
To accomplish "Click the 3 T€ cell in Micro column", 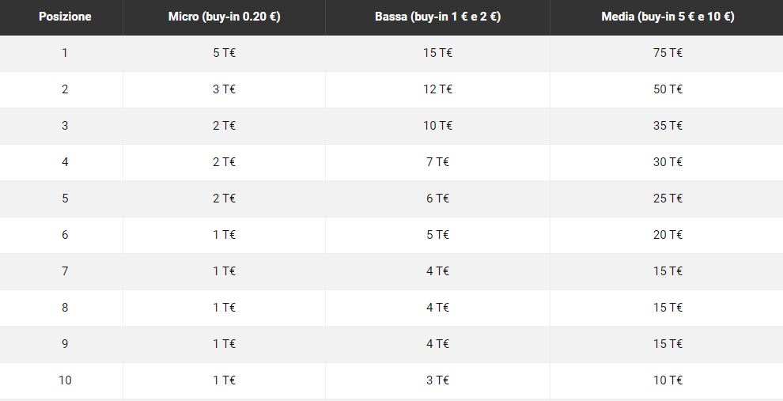I will tap(224, 89).
